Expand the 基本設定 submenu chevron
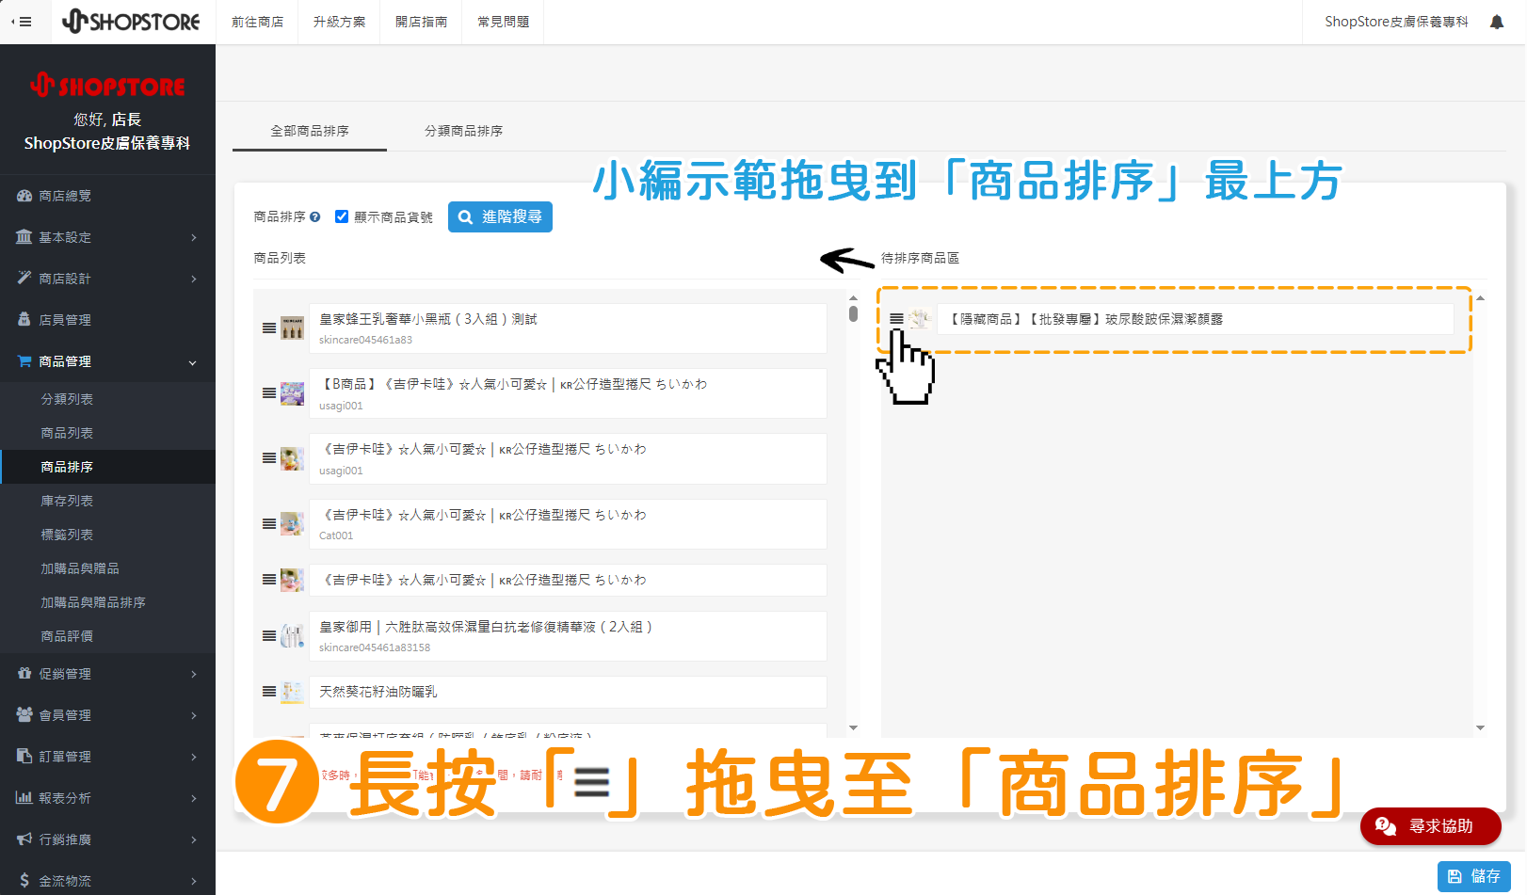Viewport: 1527px width, 895px height. click(194, 237)
